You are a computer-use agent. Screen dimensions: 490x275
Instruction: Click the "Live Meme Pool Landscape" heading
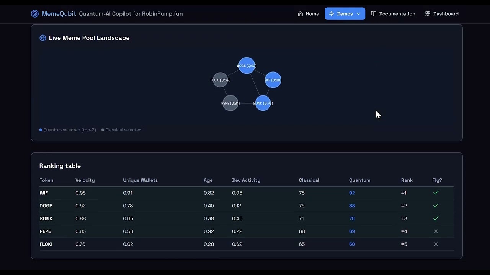point(89,38)
